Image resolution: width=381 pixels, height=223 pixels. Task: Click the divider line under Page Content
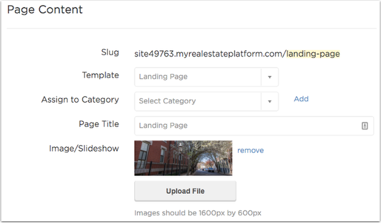point(192,28)
